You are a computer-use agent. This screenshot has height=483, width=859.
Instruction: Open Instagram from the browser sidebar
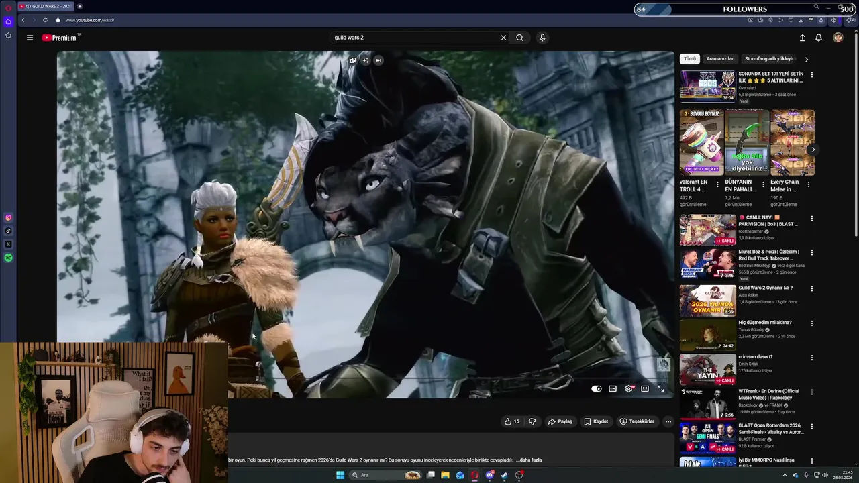[x=8, y=217]
